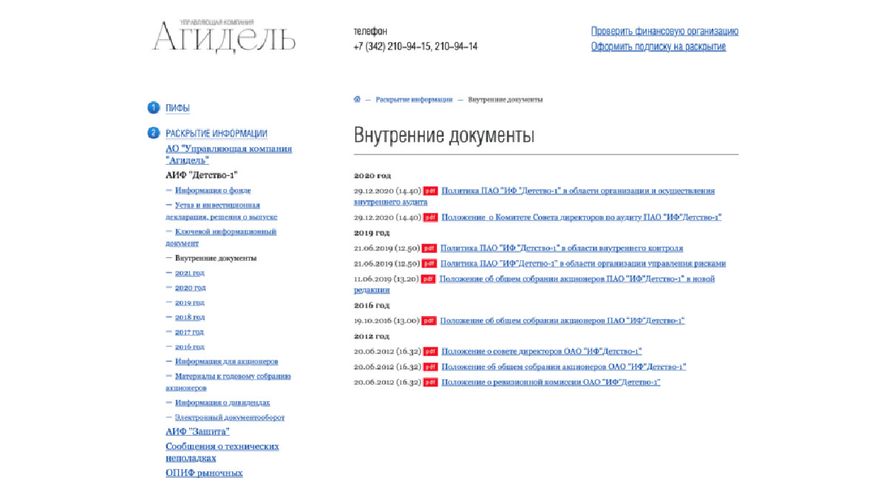Open 2016 год in sidebar

point(189,347)
